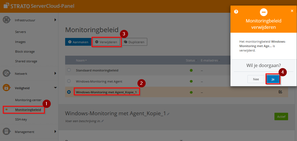Collapse the Veiligheid menu arrow
The image size is (297, 141).
pyautogui.click(x=55, y=88)
